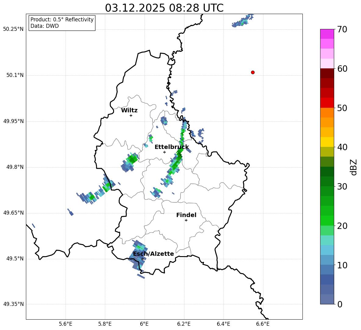Click the 49.35°N latitude label

coord(13,304)
